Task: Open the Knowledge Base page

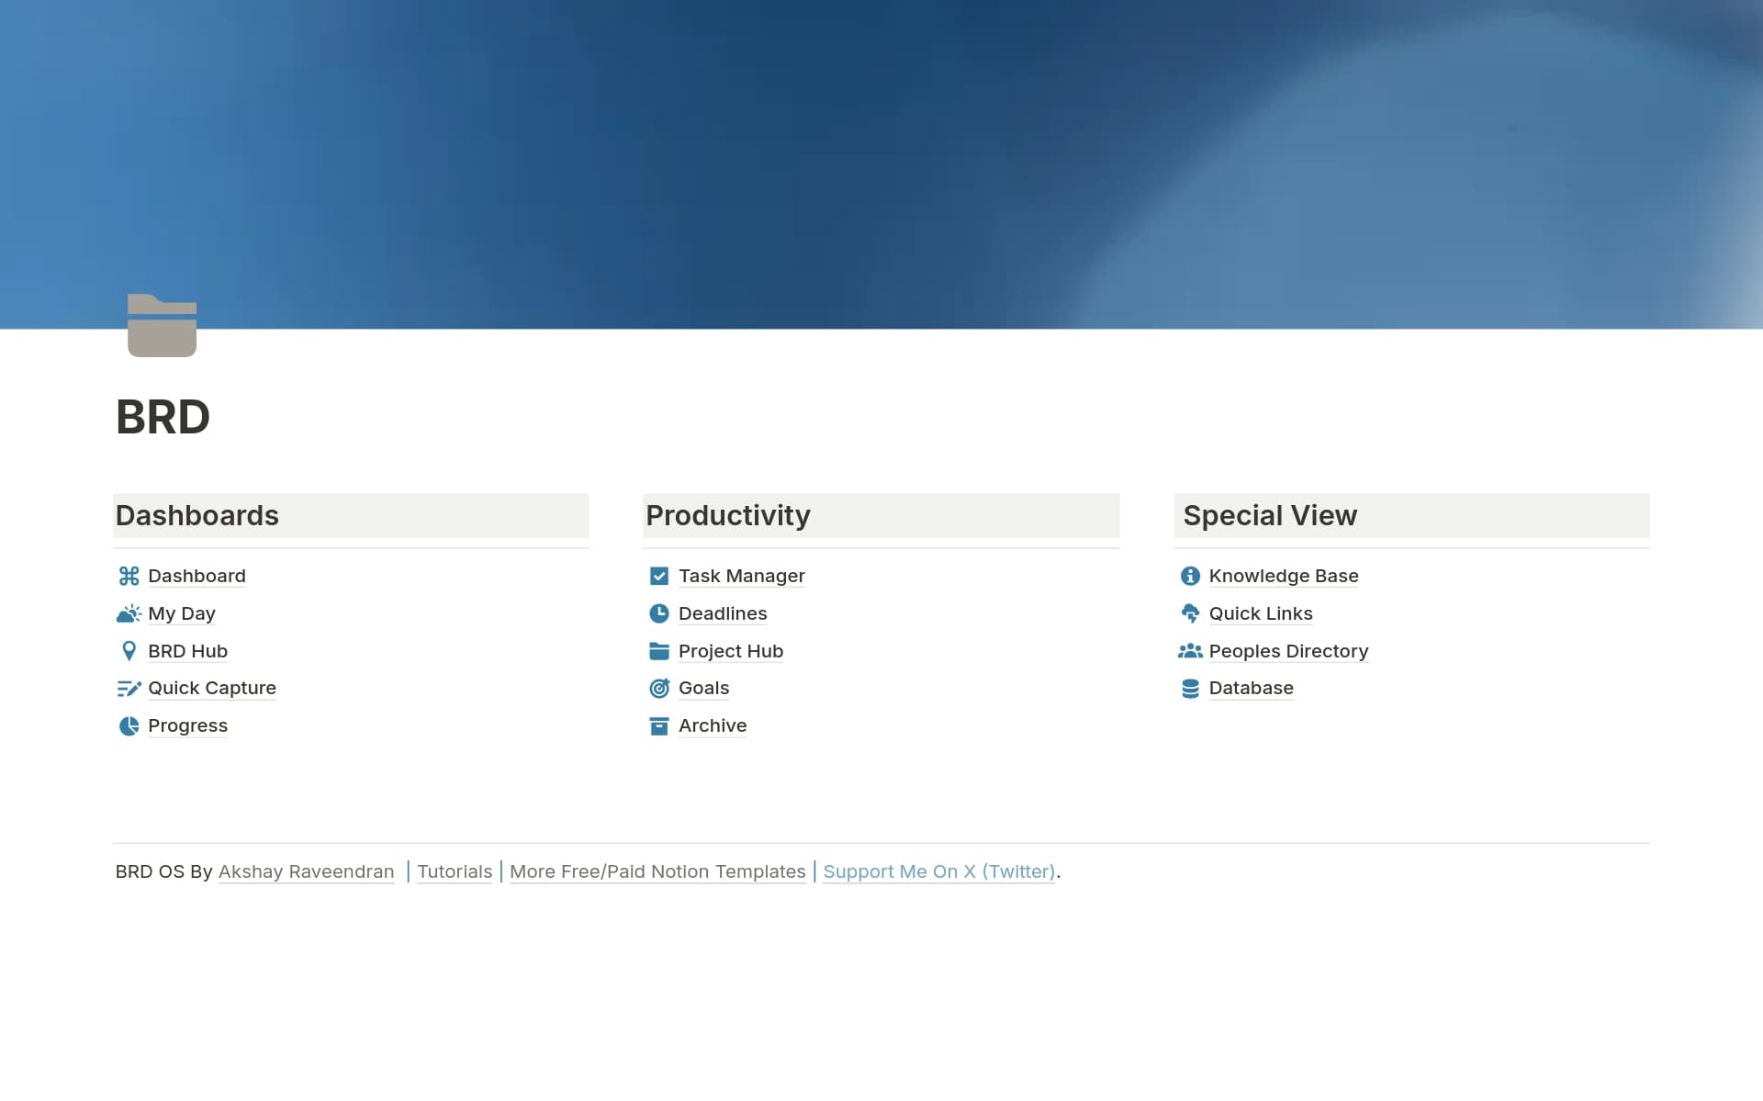Action: tap(1283, 576)
